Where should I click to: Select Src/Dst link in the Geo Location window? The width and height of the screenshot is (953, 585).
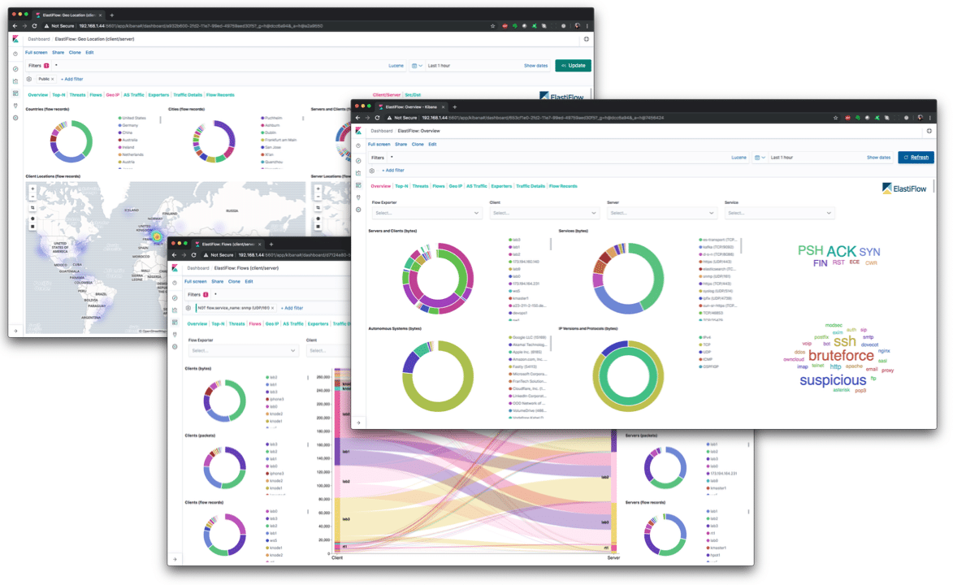coord(413,95)
